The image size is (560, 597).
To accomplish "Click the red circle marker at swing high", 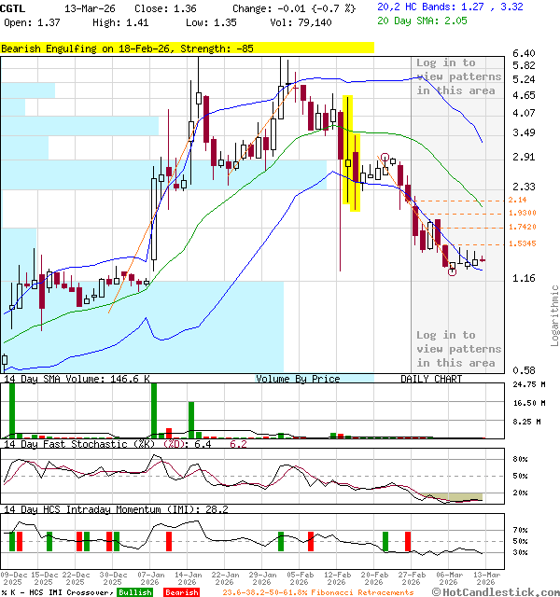I will click(384, 158).
